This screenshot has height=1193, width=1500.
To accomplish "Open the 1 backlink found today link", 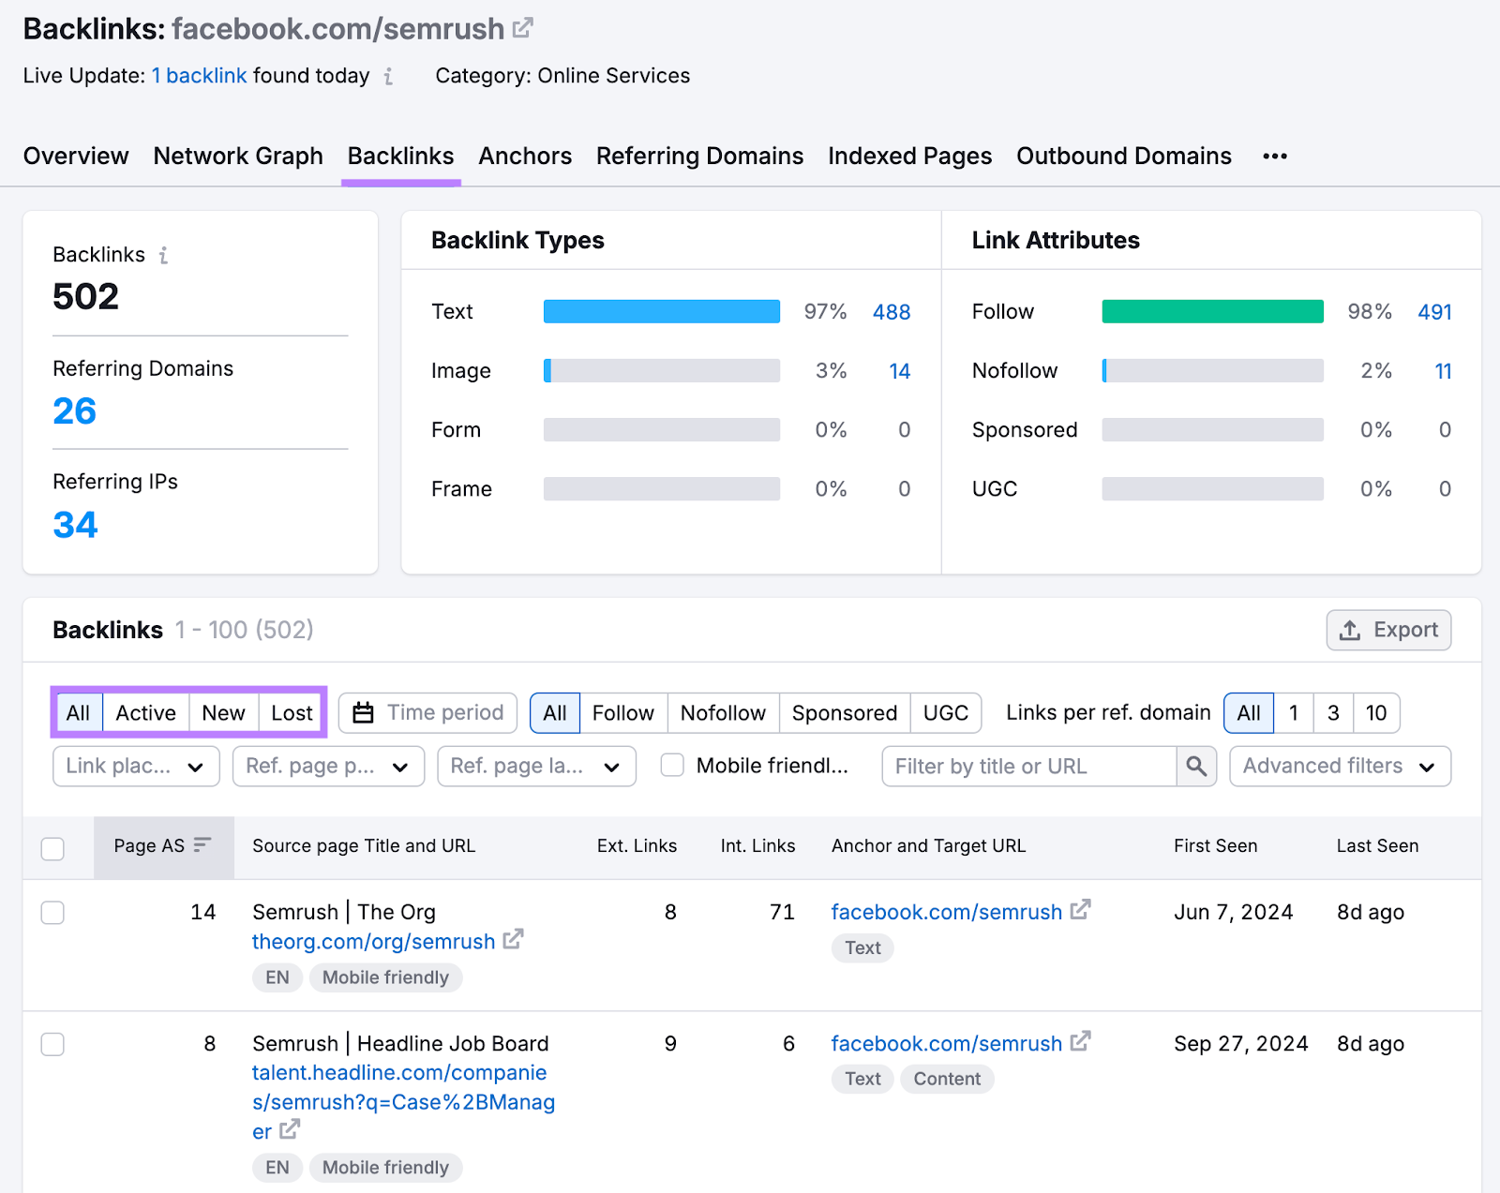I will click(x=199, y=75).
